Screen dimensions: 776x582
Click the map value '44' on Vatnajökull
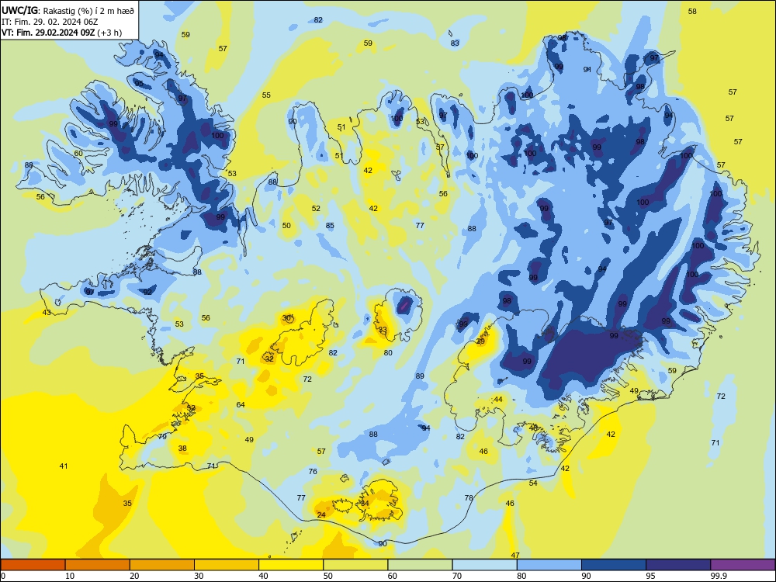(498, 400)
